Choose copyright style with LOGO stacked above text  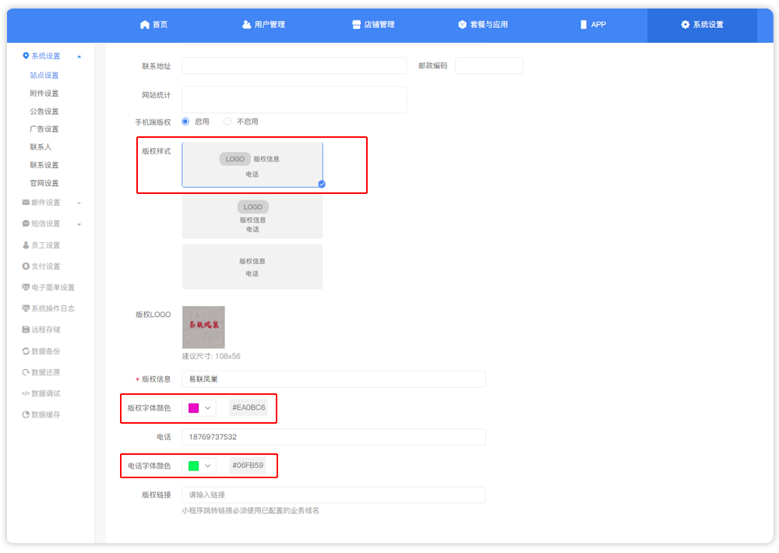[252, 216]
